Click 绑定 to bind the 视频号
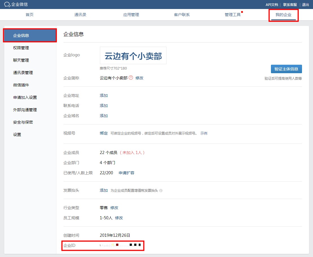This screenshot has width=313, height=257. click(x=104, y=133)
